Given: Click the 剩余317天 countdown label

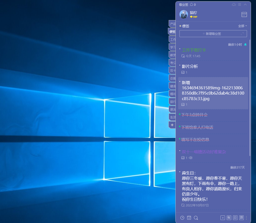Looking at the screenshot, I should pos(237,167).
